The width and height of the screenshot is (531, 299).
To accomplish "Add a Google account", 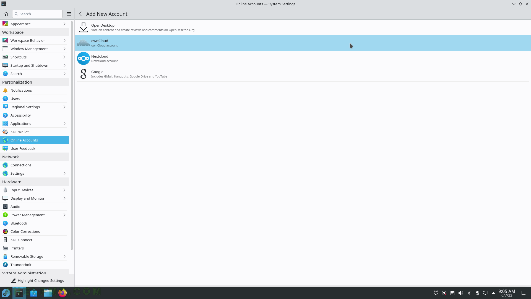I will click(303, 74).
